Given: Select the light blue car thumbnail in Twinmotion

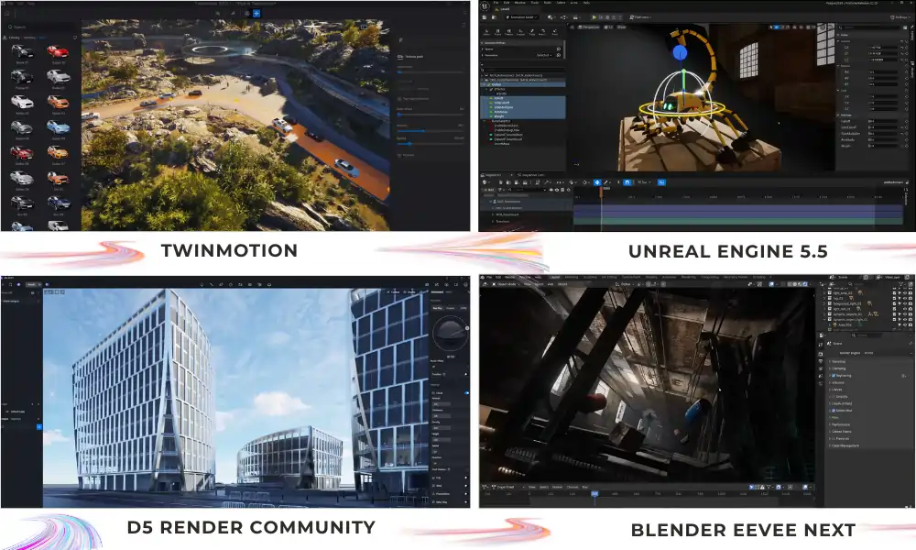Looking at the screenshot, I should [58, 126].
